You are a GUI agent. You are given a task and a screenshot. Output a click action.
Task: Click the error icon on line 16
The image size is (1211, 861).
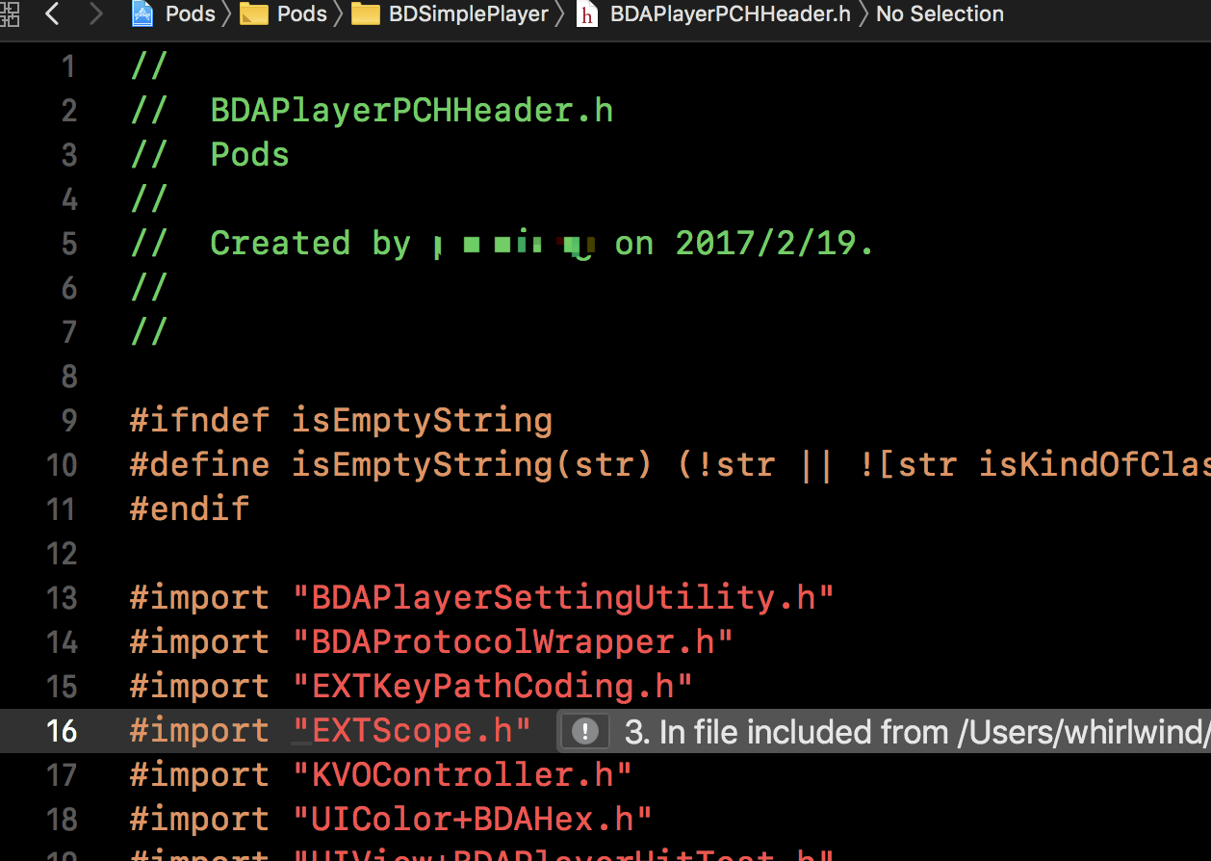coord(584,732)
